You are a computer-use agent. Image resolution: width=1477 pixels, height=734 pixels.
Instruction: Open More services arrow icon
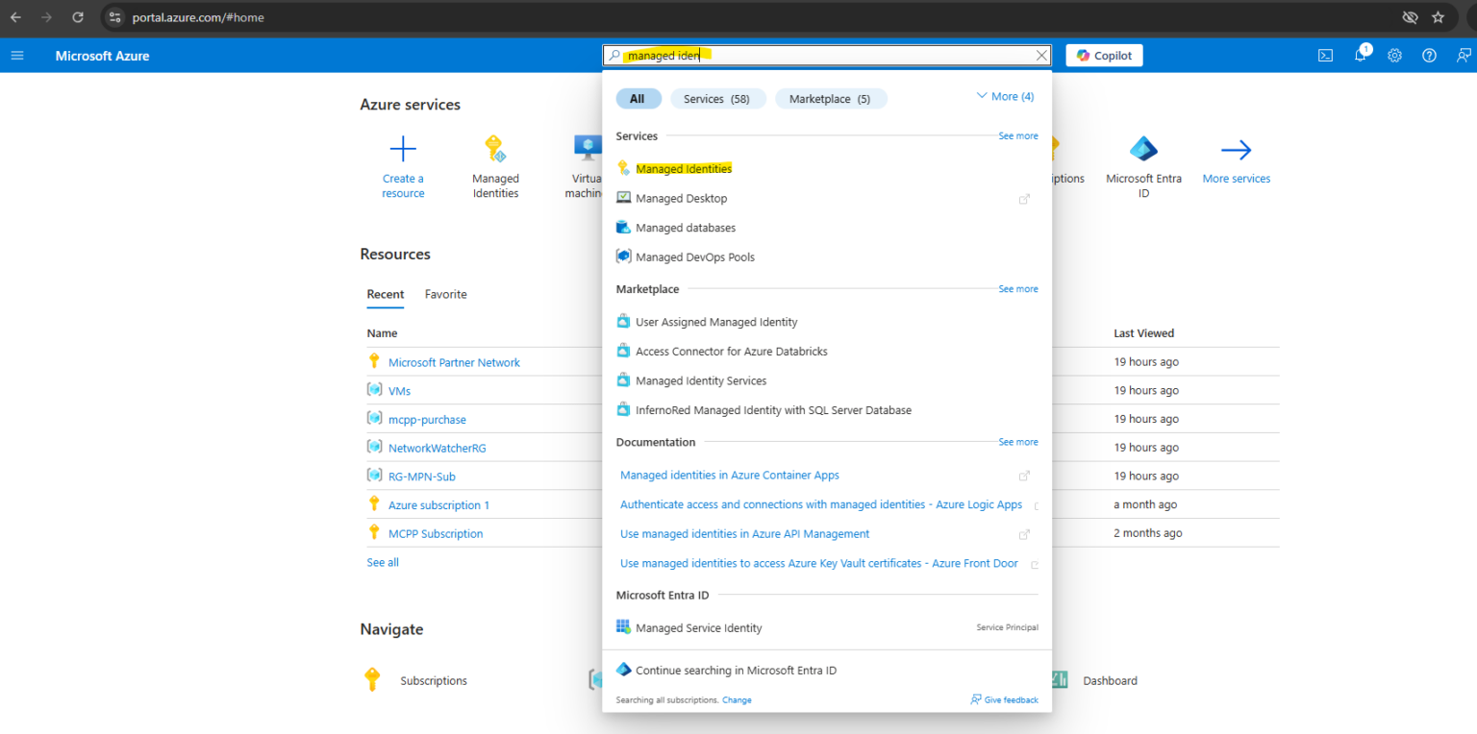(1237, 149)
